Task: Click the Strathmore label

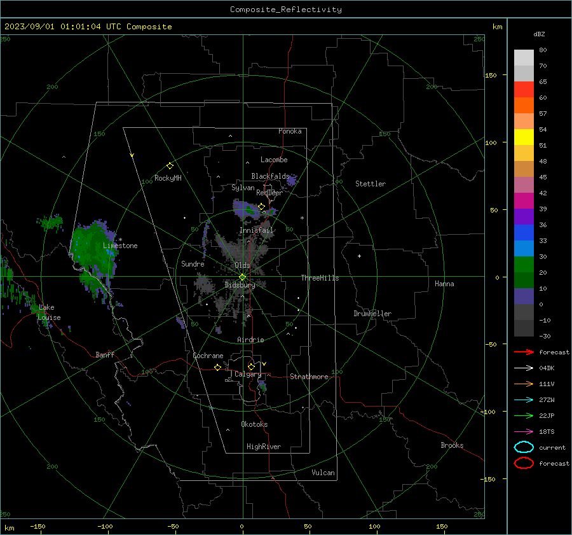Action: click(309, 377)
